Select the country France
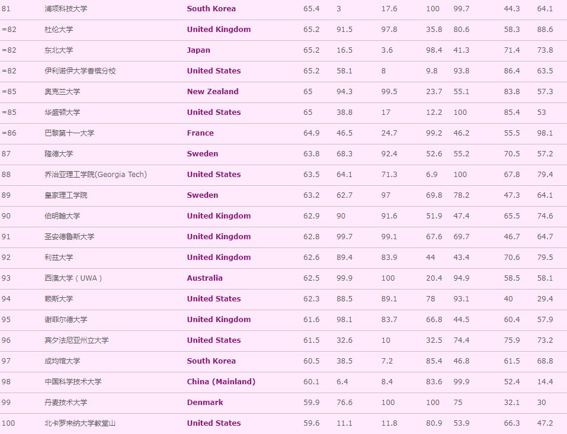Screen dimensions: 567x434 click(x=200, y=133)
